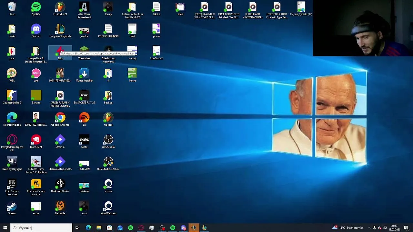
Task: Select the Blitz app shortcut
Action: 60,53
